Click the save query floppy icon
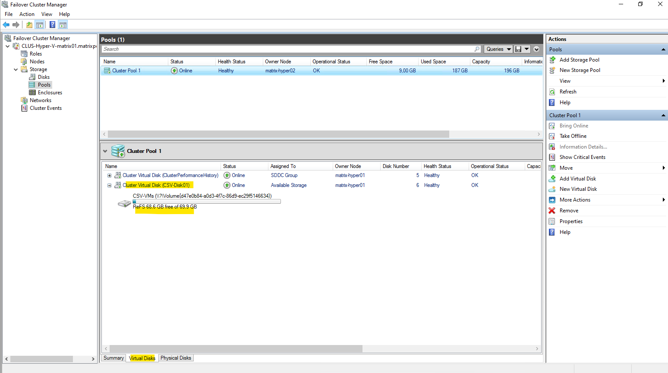 [x=518, y=49]
